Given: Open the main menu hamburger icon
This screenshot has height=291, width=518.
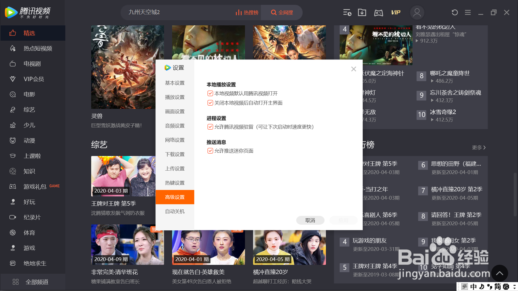Looking at the screenshot, I should coord(468,12).
